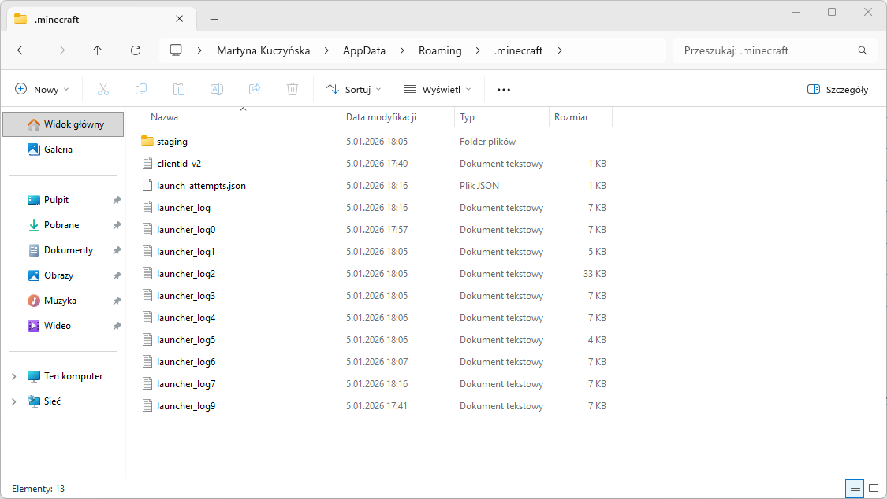Switch to large thumbnails view layout
887x499 pixels.
874,489
